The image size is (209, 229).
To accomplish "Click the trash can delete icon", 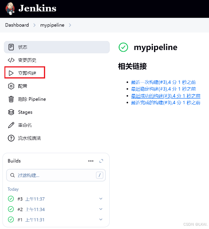I will (x=11, y=99).
